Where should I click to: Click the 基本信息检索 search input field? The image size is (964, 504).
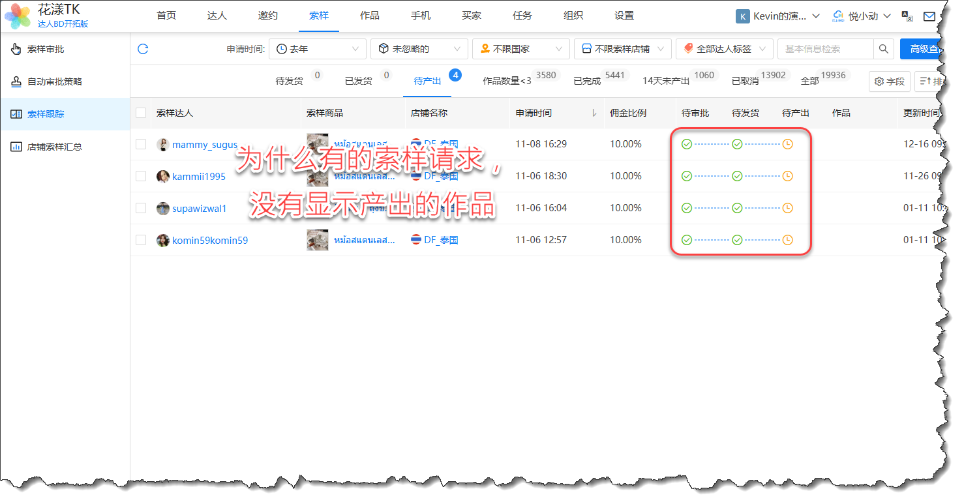[x=825, y=49]
